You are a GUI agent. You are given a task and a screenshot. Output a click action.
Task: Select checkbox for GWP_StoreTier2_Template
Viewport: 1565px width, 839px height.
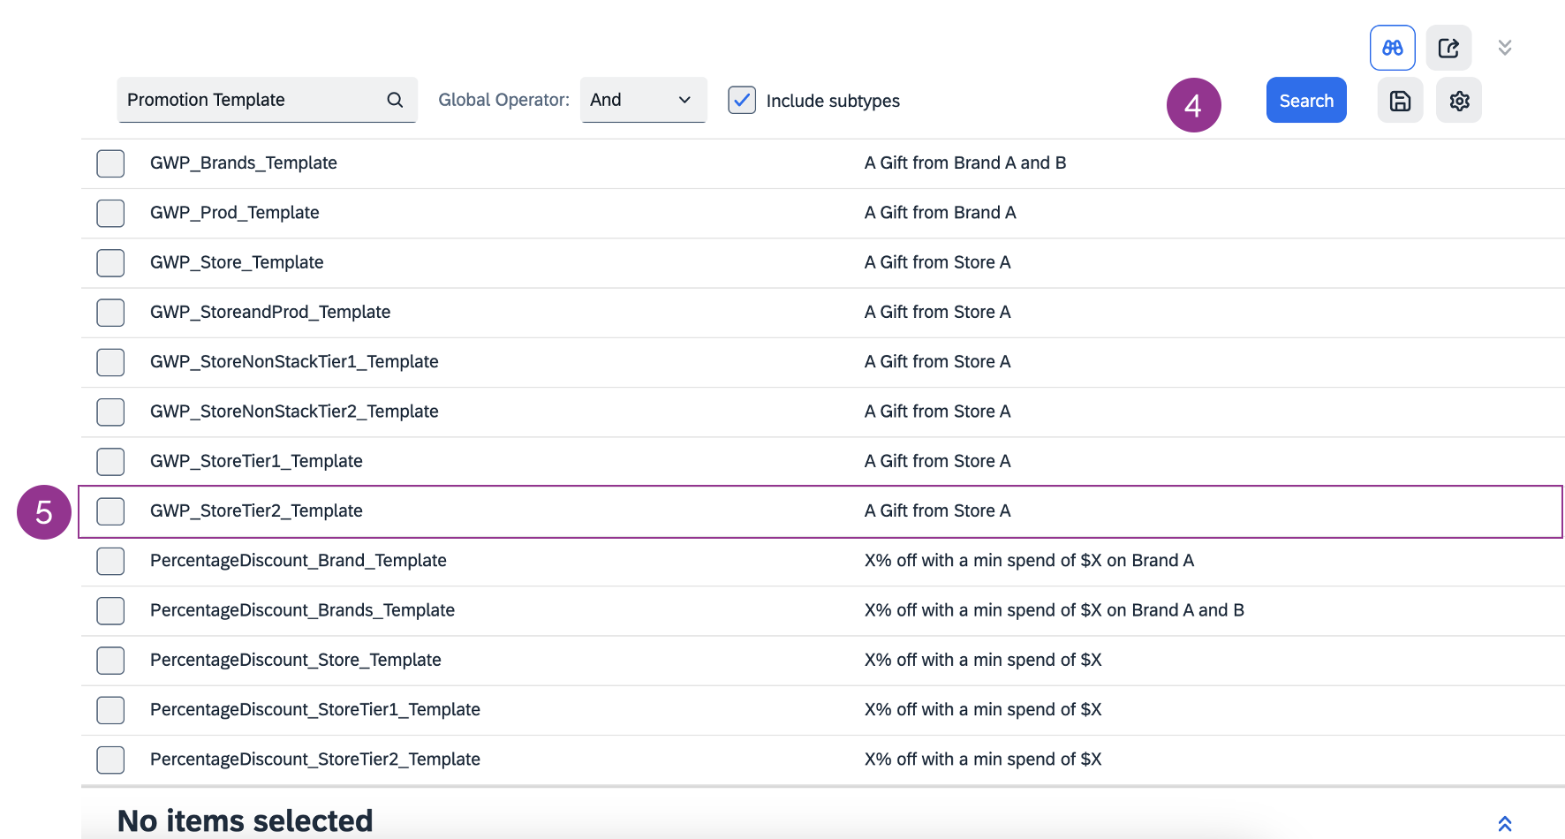pos(110,511)
